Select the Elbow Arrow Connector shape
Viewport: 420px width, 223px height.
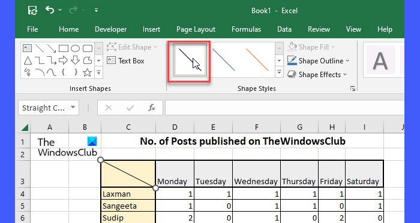click(x=52, y=60)
